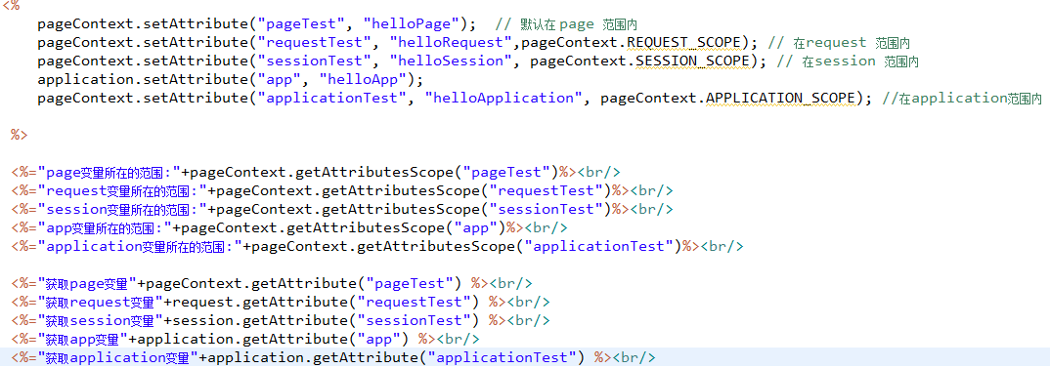
Task: Click the closing %> scriptlet tag on its own line
Action: tap(20, 135)
